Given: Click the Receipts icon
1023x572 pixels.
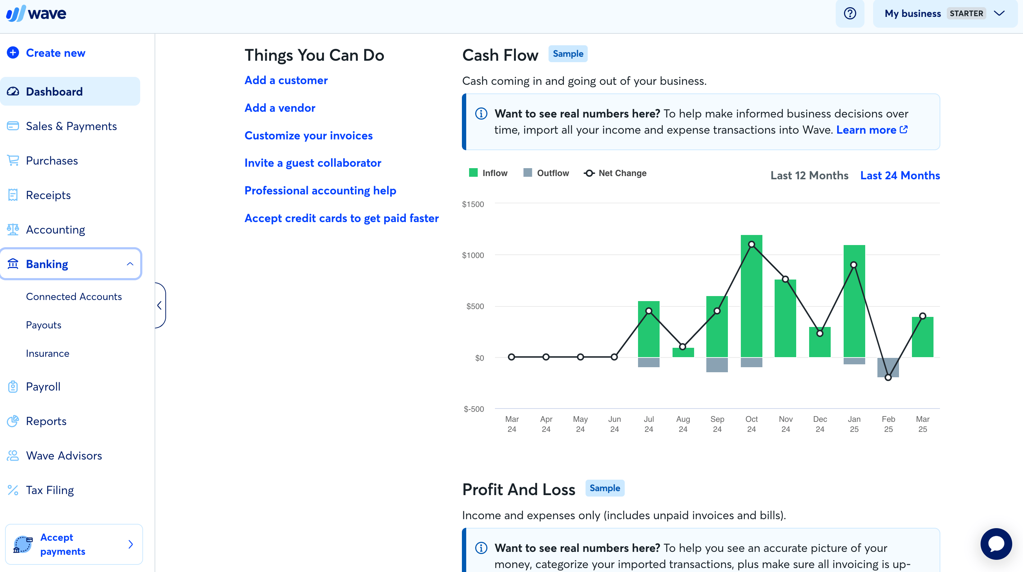Looking at the screenshot, I should pyautogui.click(x=13, y=195).
